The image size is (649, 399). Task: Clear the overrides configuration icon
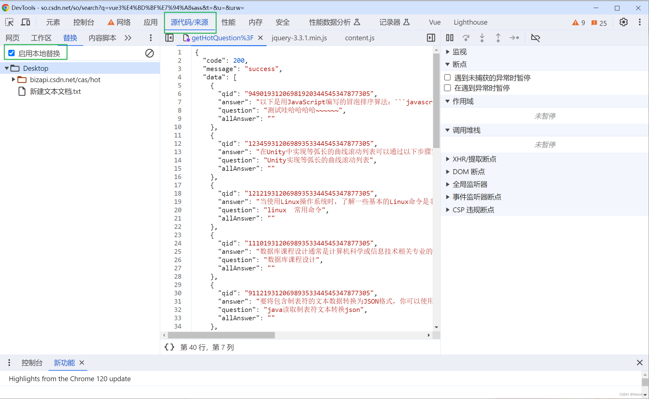149,53
